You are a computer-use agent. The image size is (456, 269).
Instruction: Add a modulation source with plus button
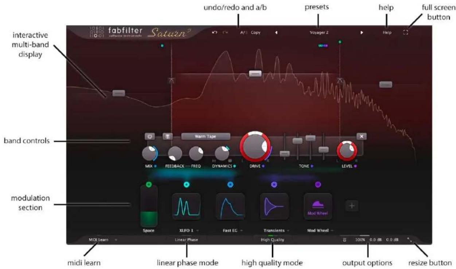352,206
